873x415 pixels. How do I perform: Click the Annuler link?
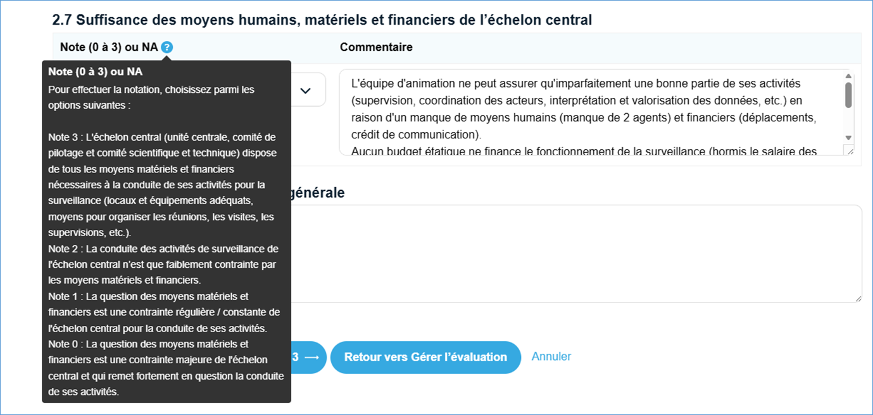551,357
